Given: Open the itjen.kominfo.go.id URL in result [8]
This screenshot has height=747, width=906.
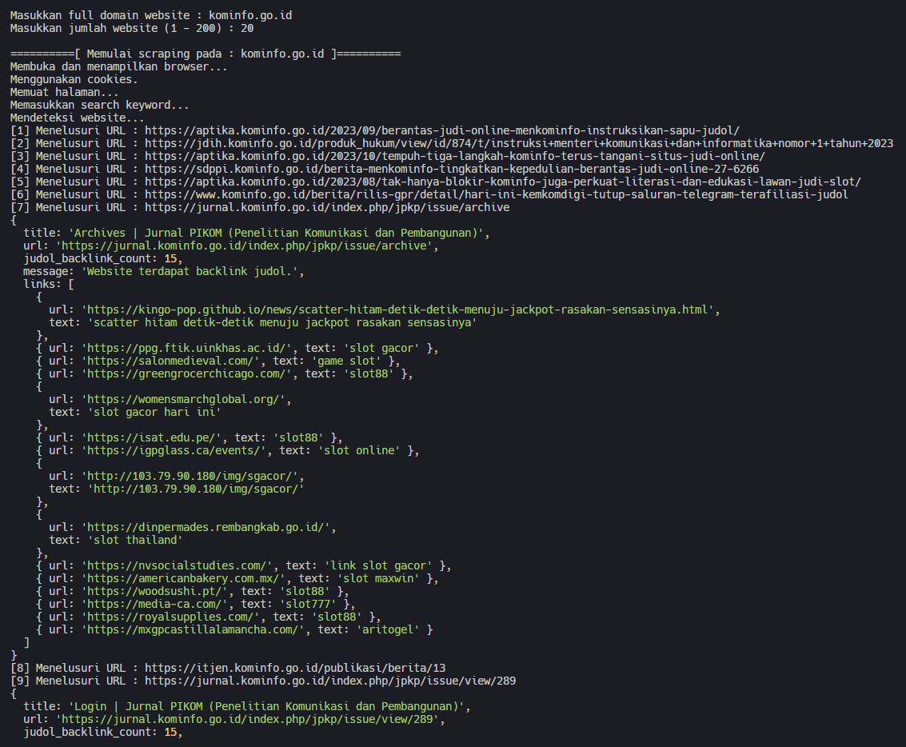Looking at the screenshot, I should click(x=294, y=668).
